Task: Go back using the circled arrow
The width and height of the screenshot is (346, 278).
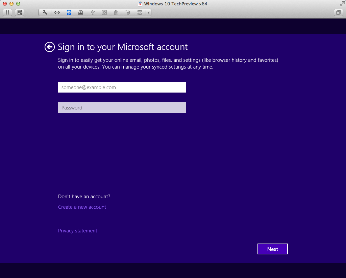Action: pos(49,47)
